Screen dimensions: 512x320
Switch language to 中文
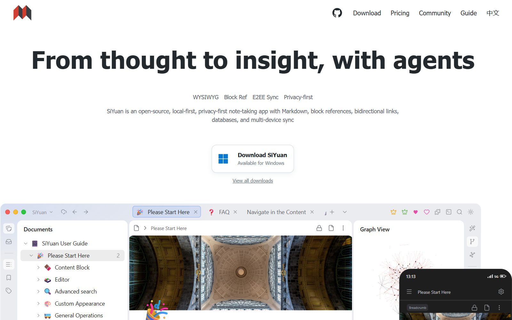[493, 13]
